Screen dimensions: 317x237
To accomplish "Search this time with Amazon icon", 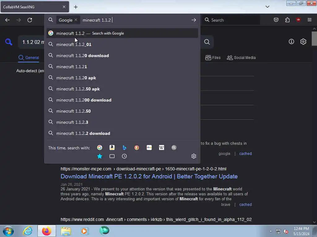I will click(112, 148).
